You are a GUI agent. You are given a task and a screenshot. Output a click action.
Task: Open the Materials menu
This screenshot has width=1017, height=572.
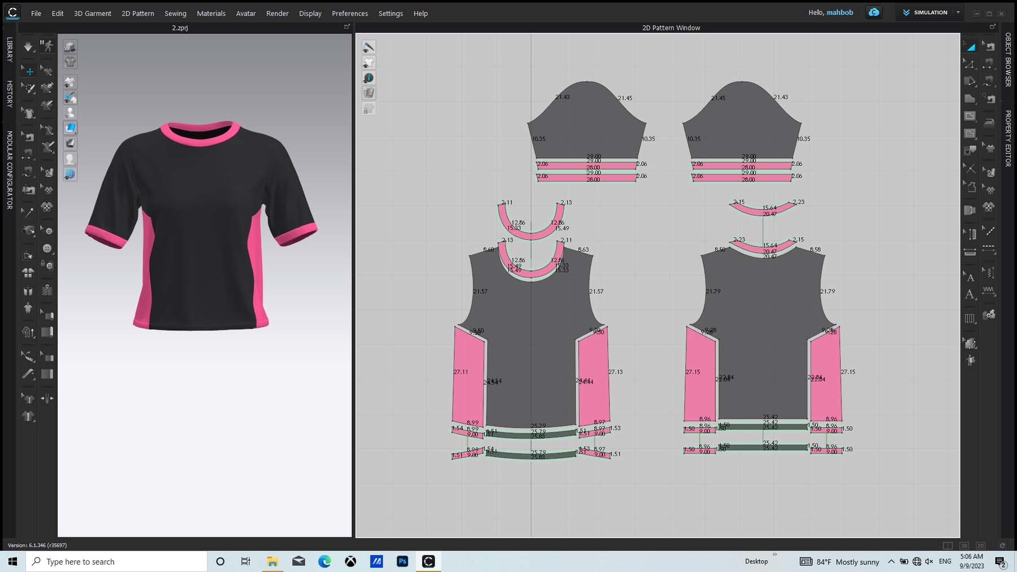[211, 13]
